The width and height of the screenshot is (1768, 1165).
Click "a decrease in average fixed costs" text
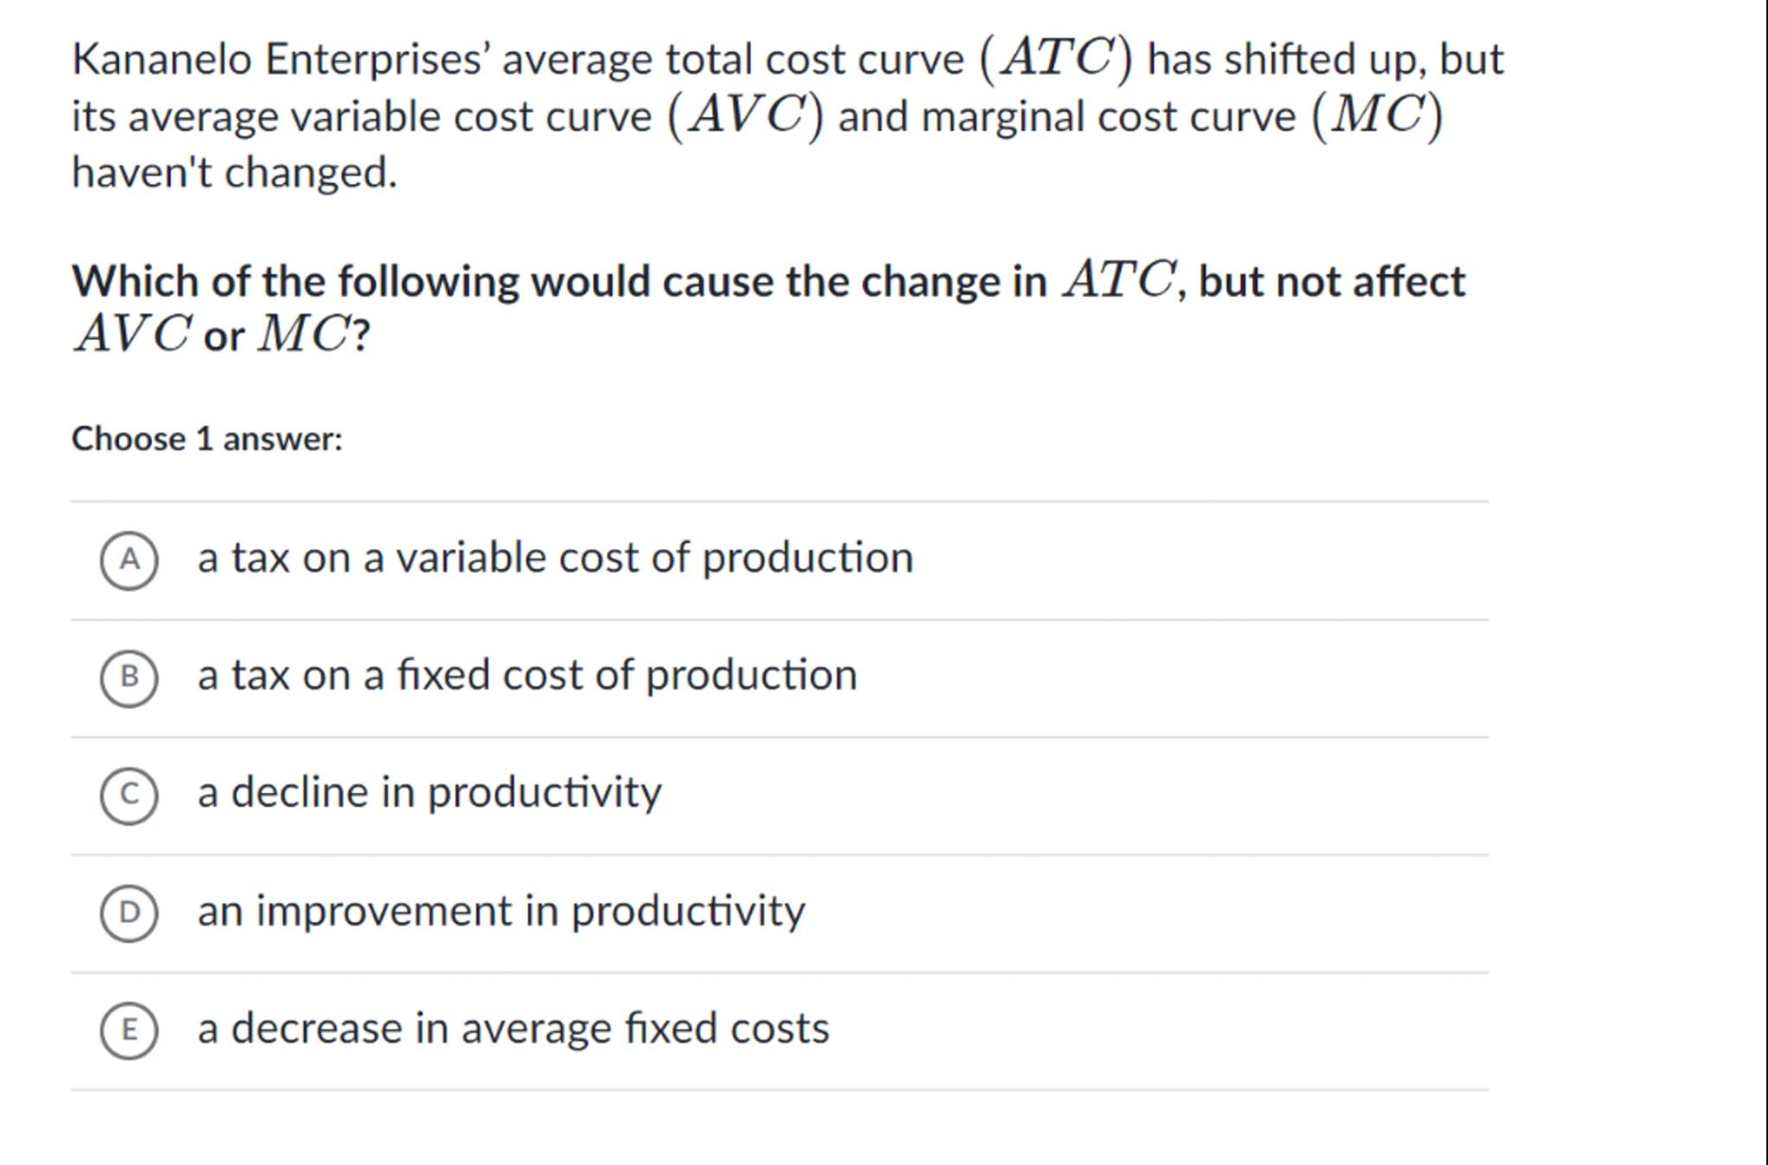[x=513, y=1028]
